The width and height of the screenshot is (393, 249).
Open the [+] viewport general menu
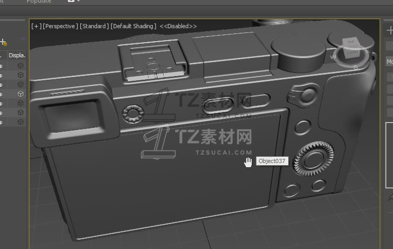36,26
